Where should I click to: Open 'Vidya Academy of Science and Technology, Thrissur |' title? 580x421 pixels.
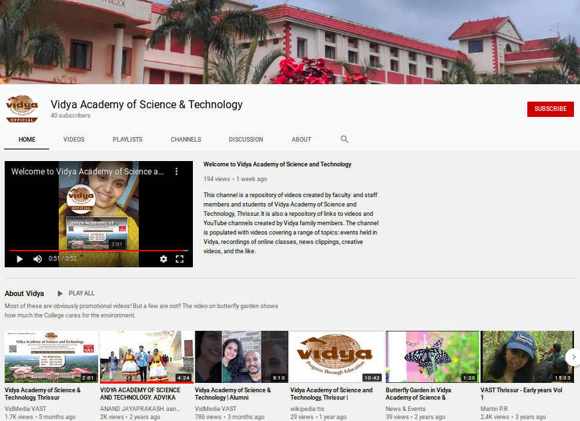(332, 394)
